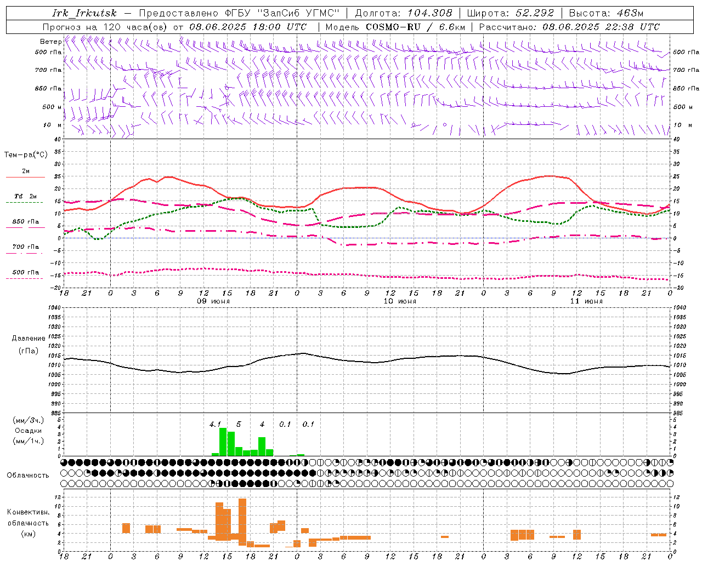This screenshot has width=702, height=561.
Task: Click the '850 гПа' temperature legend entry
Action: pos(25,222)
